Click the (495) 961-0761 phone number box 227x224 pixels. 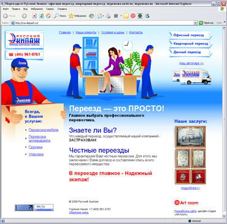(x=25, y=55)
